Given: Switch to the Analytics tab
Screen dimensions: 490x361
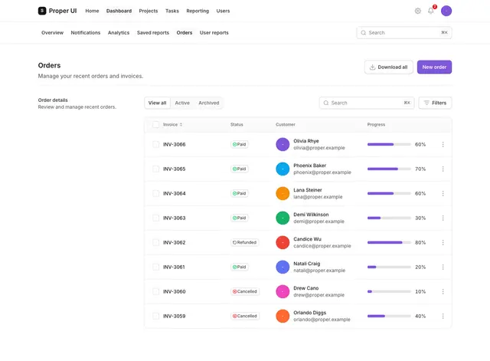Looking at the screenshot, I should click(119, 32).
